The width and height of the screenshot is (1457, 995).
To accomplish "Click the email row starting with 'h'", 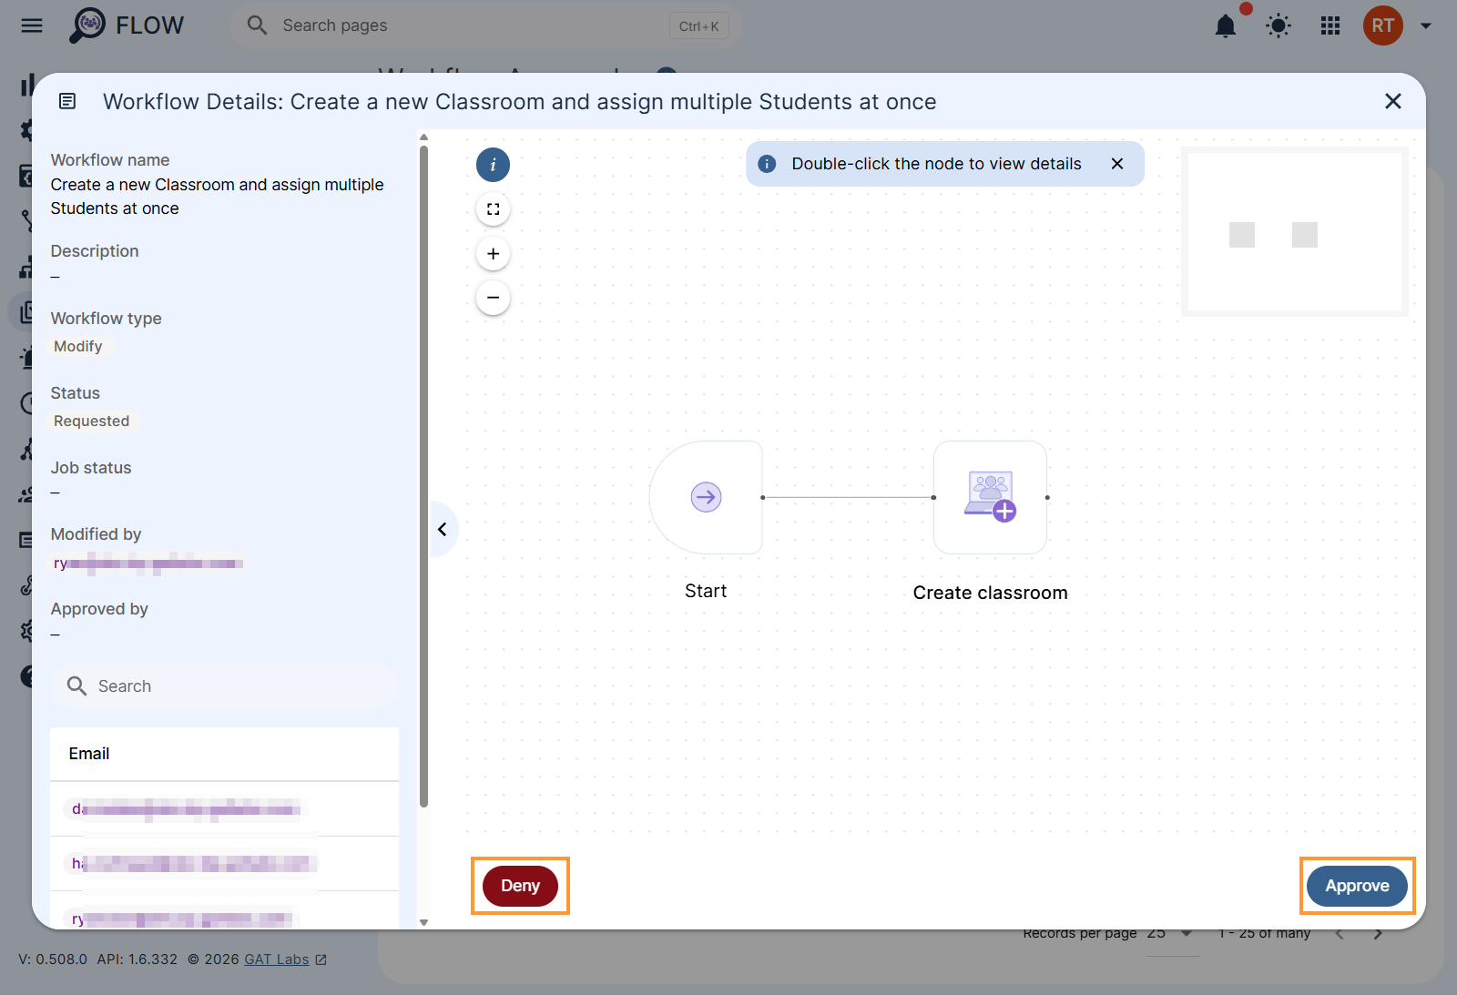I will [x=225, y=863].
